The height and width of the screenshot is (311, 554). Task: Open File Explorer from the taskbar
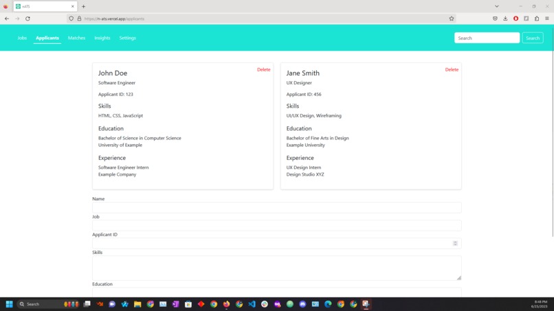click(x=137, y=304)
